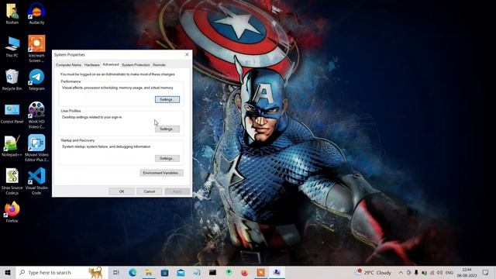Image resolution: width=496 pixels, height=279 pixels.
Task: Open Settings under User Profiles
Action: coord(167,129)
